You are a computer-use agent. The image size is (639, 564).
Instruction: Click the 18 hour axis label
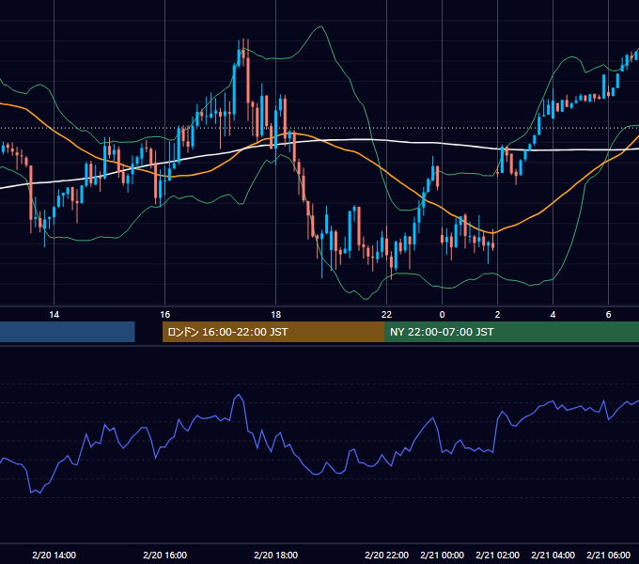pos(276,315)
